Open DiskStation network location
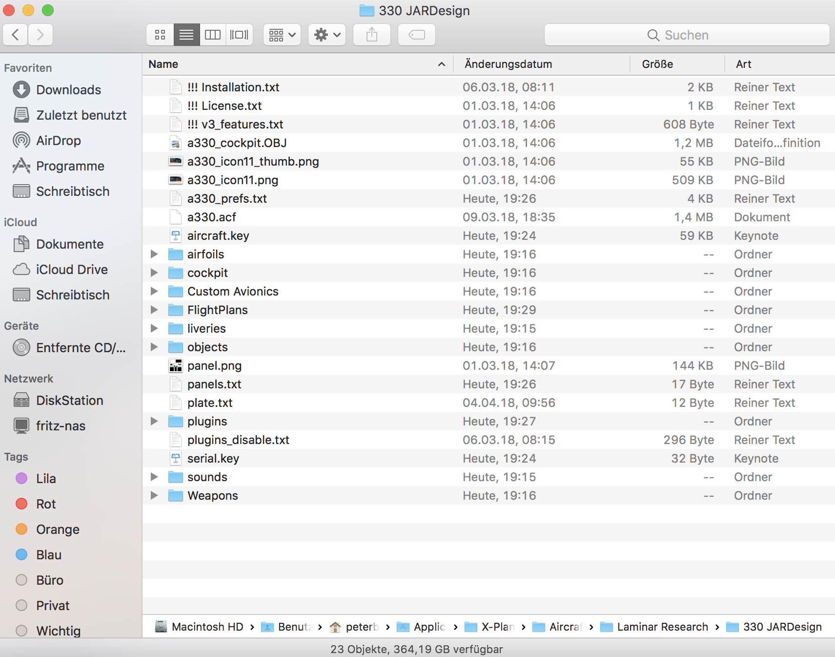 pyautogui.click(x=58, y=401)
